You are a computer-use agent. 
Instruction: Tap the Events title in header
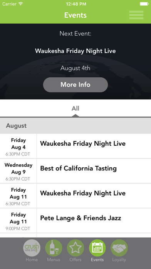click(75, 15)
